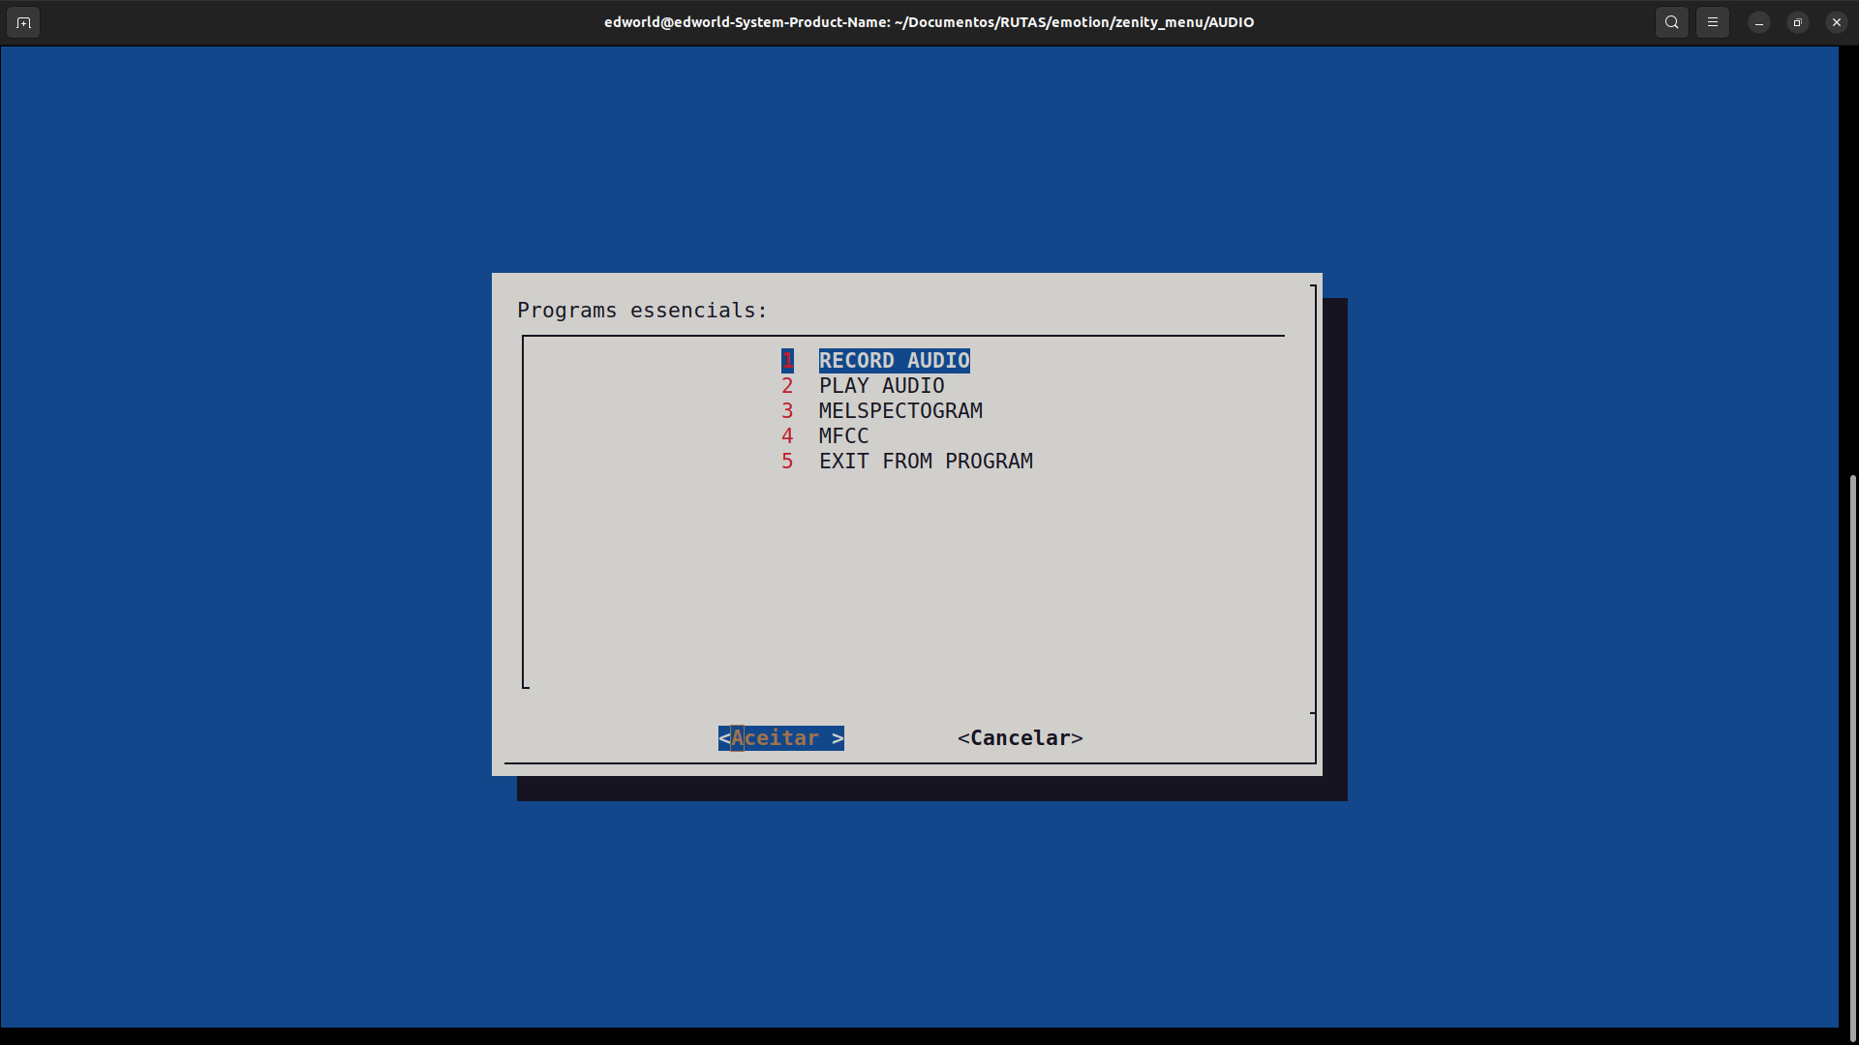Viewport: 1859px width, 1045px height.
Task: Restore down the terminal window
Action: tap(1797, 22)
